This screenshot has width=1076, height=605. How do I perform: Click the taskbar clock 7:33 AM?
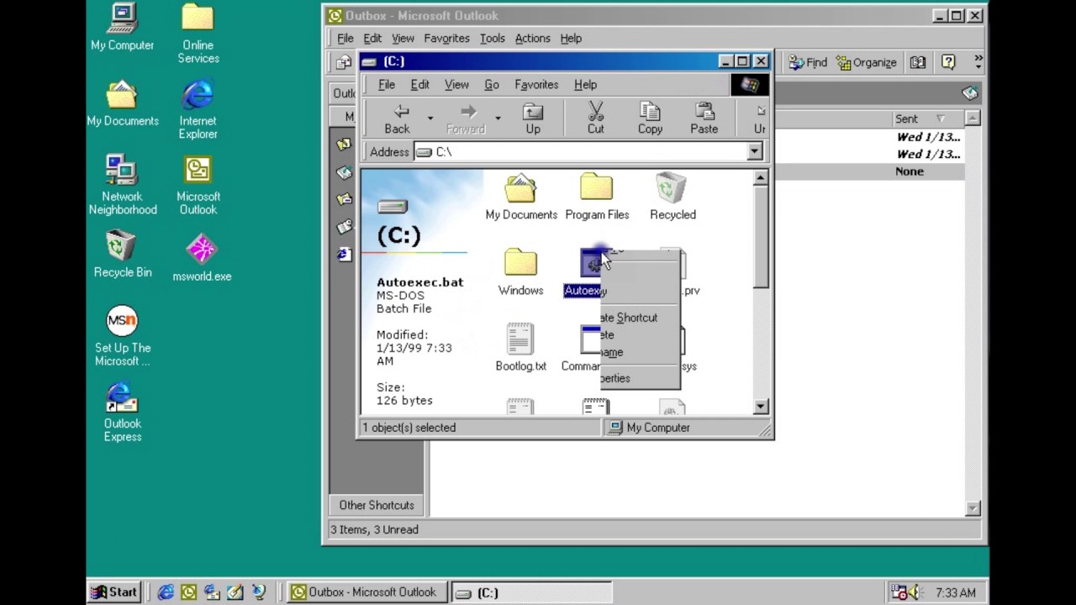point(955,592)
